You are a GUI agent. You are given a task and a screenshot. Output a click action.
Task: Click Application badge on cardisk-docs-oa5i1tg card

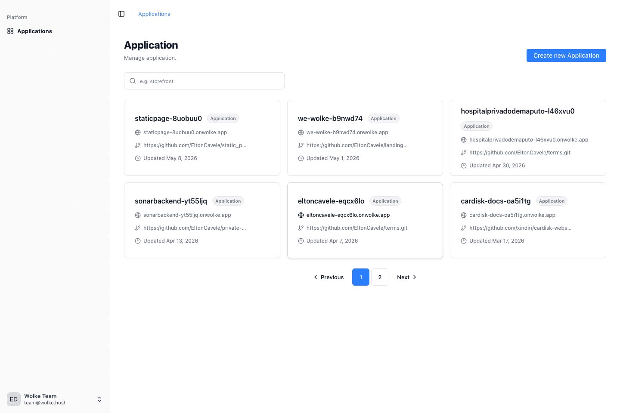click(552, 201)
